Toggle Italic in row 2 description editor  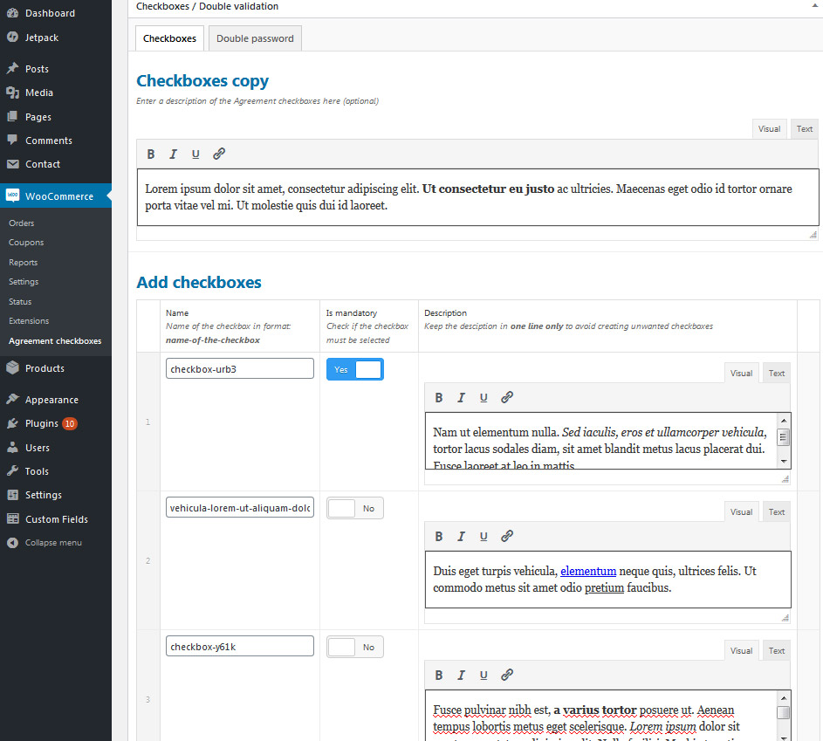pyautogui.click(x=461, y=536)
